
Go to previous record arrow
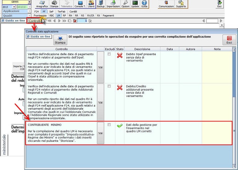(x=54, y=21)
